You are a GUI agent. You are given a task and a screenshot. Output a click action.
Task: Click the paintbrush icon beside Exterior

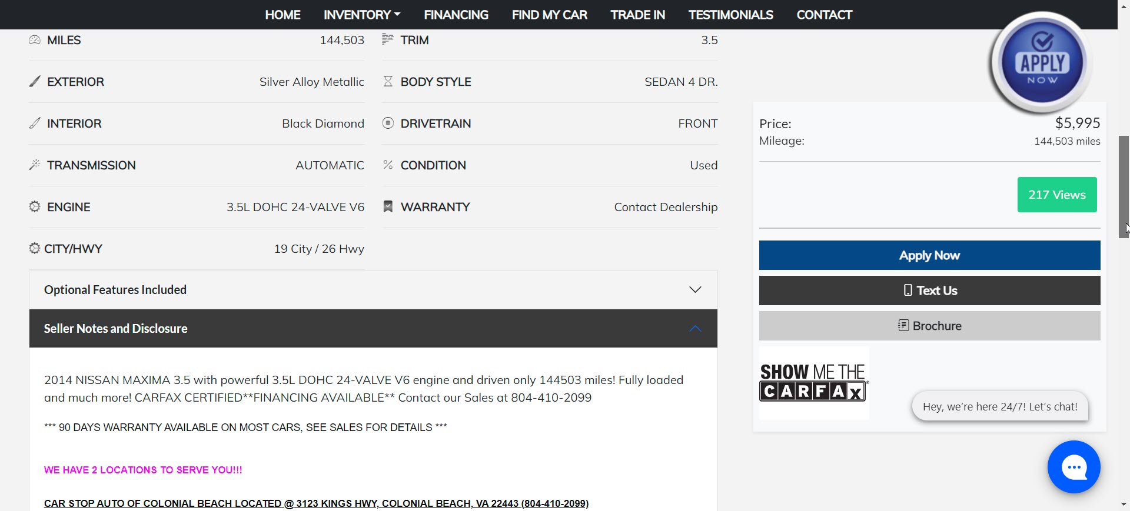(35, 82)
